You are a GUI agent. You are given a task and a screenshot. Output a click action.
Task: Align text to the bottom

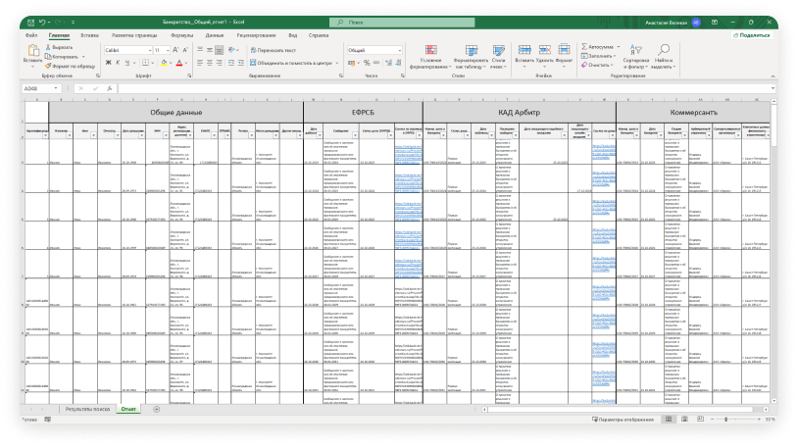pyautogui.click(x=219, y=50)
